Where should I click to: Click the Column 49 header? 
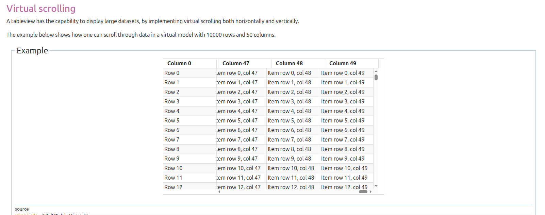pyautogui.click(x=351, y=63)
